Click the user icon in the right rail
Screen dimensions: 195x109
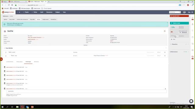pos(193,24)
